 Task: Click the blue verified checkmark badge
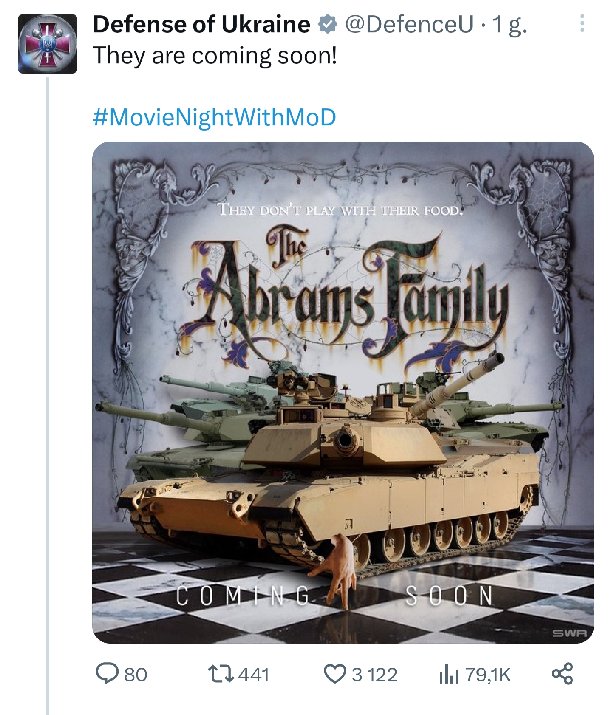pos(328,24)
